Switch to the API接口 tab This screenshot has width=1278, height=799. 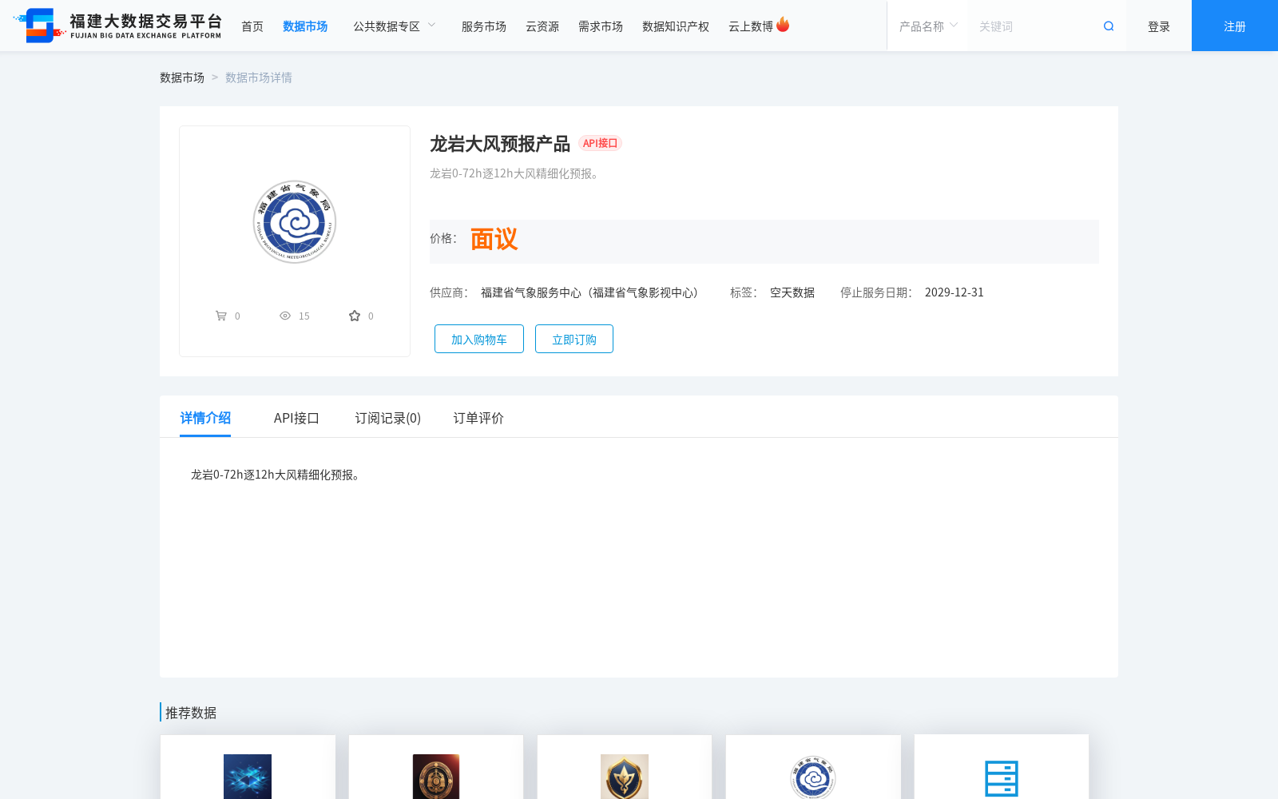point(296,418)
